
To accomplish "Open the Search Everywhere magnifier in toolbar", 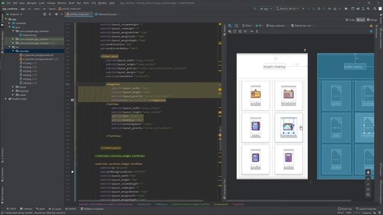I will [x=375, y=8].
